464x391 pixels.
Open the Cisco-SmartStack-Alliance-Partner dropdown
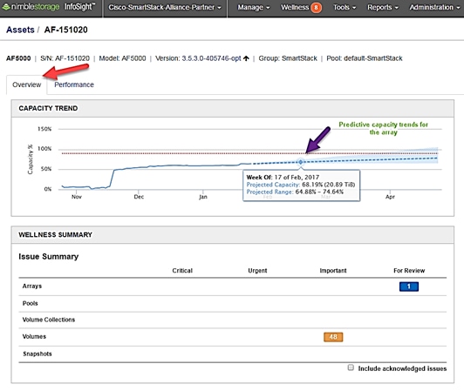(165, 7)
